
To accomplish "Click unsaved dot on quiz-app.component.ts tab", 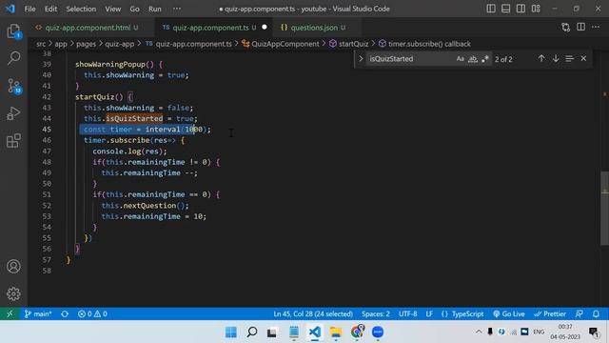I will tap(265, 28).
